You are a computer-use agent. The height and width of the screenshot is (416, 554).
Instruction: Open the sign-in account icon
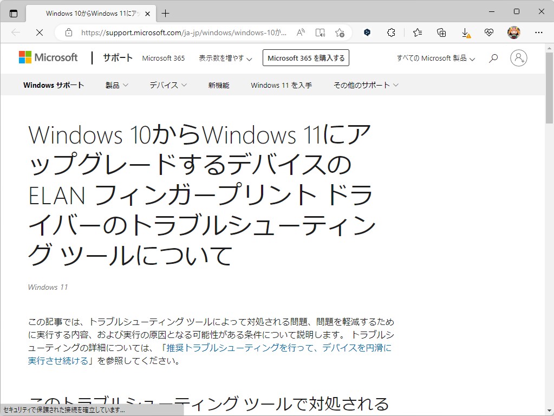click(518, 58)
